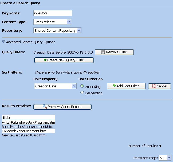
Task: Click Preview Query Results button
Action: click(x=62, y=107)
